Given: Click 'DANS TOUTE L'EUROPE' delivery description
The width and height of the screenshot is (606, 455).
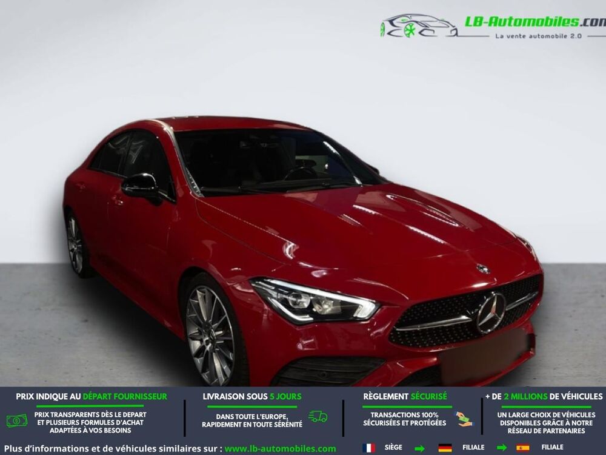Looking at the screenshot, I should [252, 420].
